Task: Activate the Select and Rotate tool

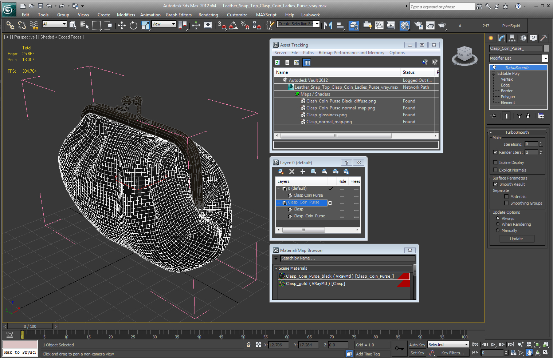Action: pos(133,25)
